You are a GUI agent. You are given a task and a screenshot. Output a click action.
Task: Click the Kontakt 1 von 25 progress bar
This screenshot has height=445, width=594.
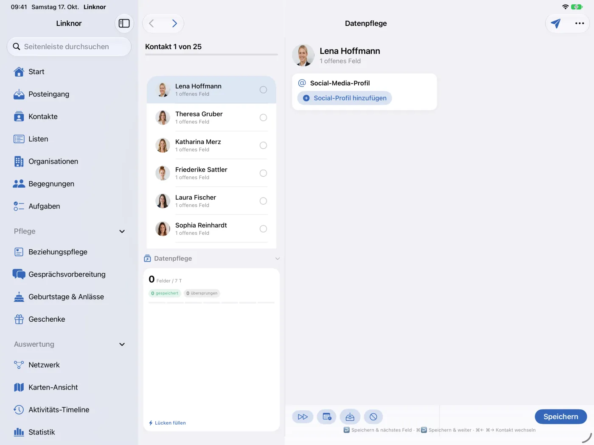click(x=211, y=55)
